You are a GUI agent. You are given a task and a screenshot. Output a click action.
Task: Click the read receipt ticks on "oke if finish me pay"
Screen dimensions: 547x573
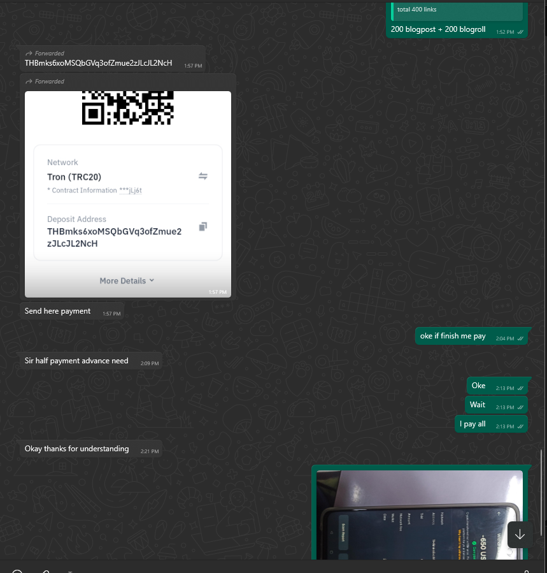520,338
